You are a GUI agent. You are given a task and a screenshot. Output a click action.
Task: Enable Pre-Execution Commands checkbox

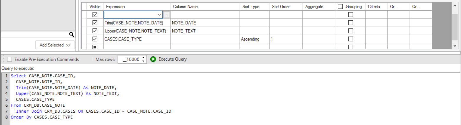point(9,59)
